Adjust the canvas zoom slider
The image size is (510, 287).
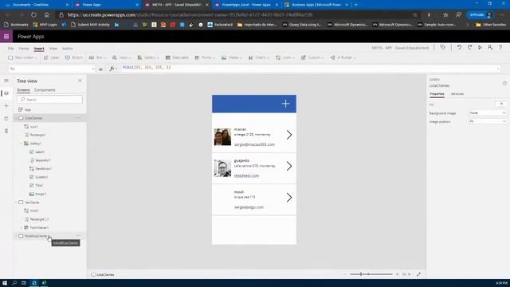371,274
